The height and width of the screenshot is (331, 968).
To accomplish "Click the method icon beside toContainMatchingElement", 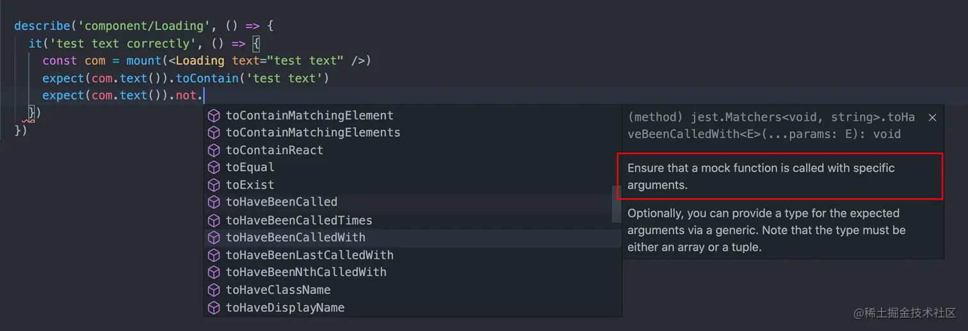I will pos(214,116).
